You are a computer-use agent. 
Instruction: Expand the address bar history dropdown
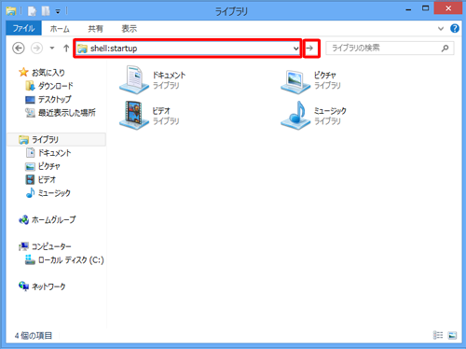pyautogui.click(x=295, y=49)
